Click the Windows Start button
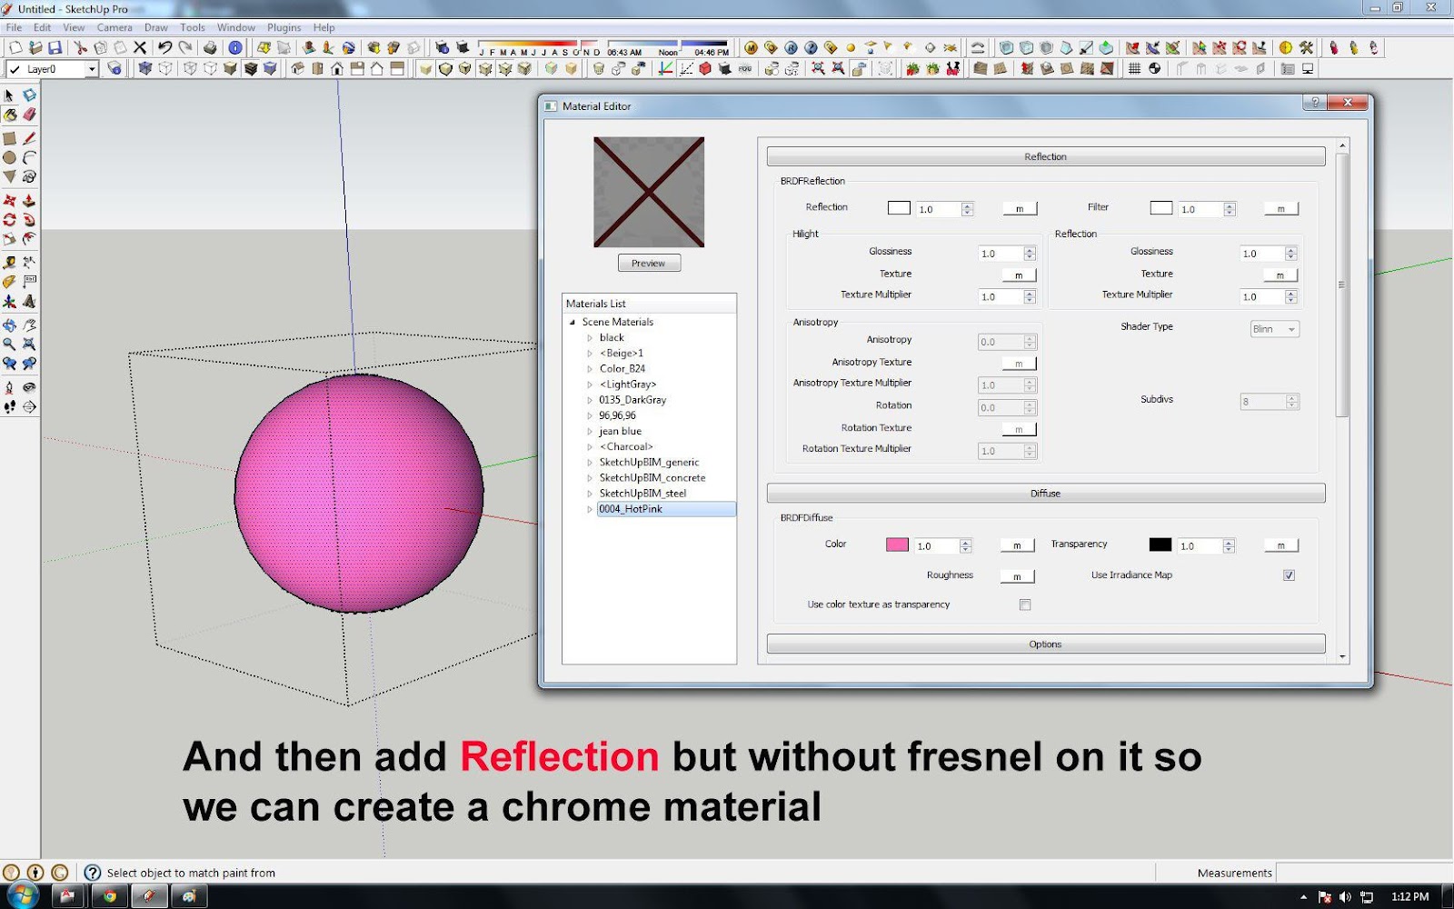 (x=21, y=895)
